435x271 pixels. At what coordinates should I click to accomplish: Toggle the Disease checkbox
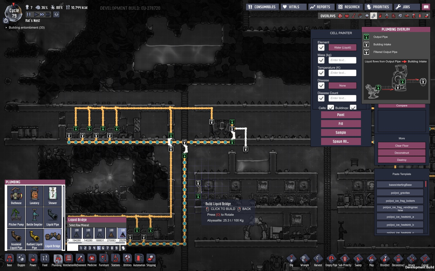(x=321, y=85)
